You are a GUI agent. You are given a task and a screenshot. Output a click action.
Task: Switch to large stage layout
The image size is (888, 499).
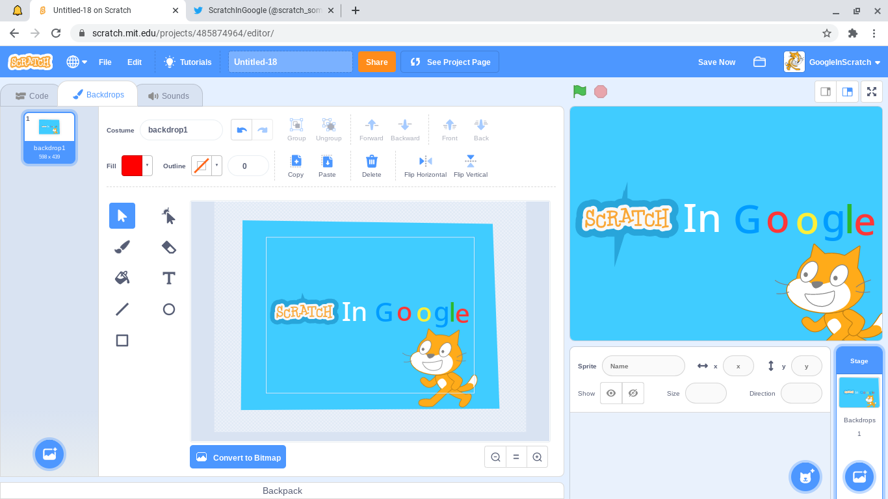(x=848, y=92)
